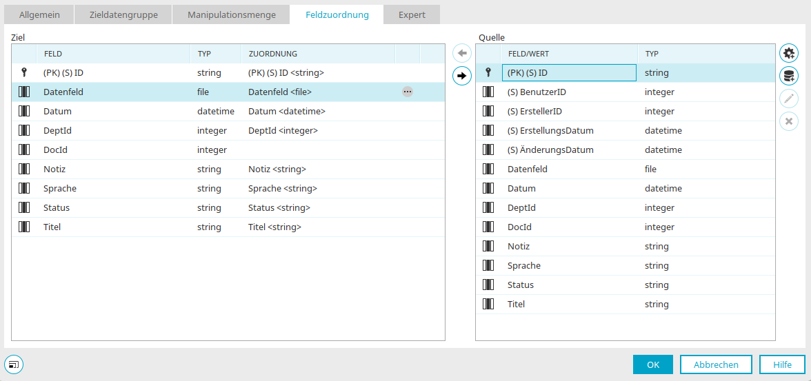This screenshot has width=811, height=381.
Task: Open the Manipulationsmenge tab
Action: 231,14
